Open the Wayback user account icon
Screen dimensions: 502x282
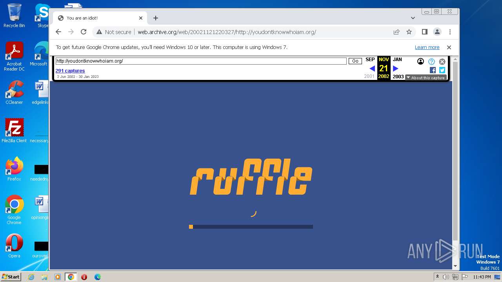point(420,61)
